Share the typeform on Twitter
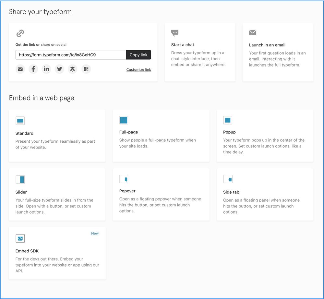This screenshot has height=299, width=324. (59, 69)
